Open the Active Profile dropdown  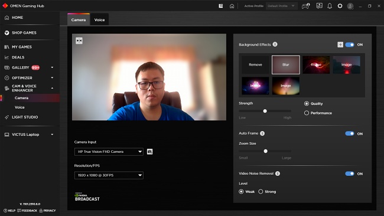point(281,6)
